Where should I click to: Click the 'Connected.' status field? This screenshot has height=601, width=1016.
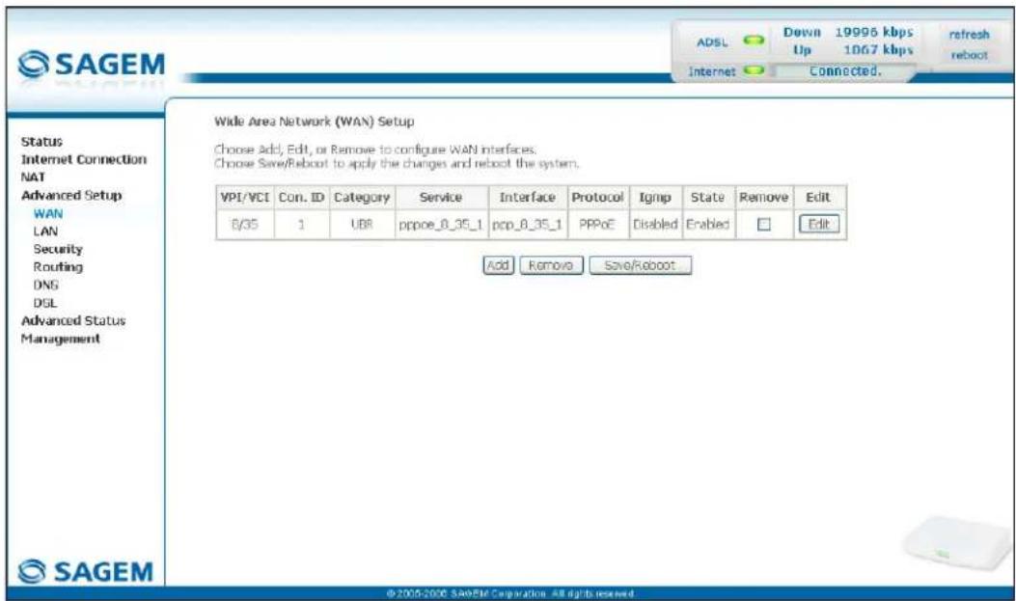click(x=845, y=71)
